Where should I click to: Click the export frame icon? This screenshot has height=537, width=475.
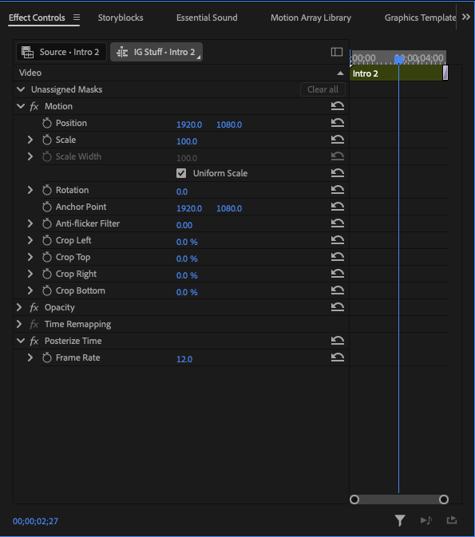pyautogui.click(x=452, y=520)
